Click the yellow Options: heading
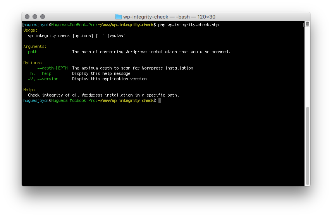Screen dimensions: 332x217 click(33, 63)
